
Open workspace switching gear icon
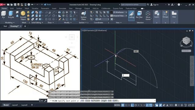(176, 105)
